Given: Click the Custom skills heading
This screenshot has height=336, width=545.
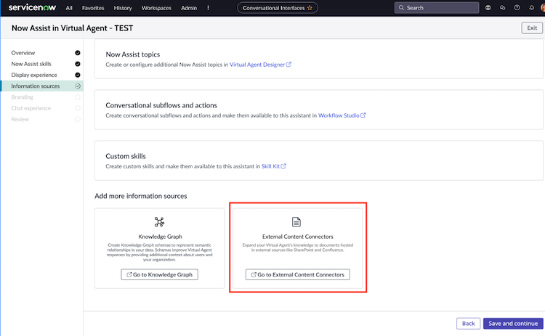Looking at the screenshot, I should (x=126, y=156).
